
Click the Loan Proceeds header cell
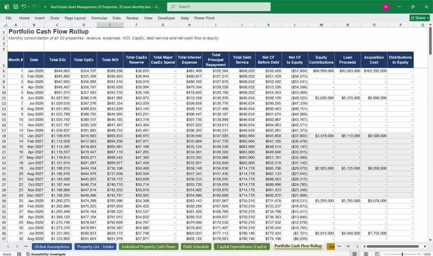pos(348,60)
